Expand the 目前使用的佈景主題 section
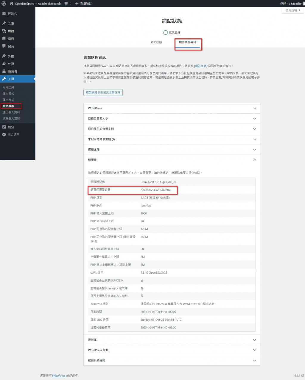305x380 pixels. [172, 129]
